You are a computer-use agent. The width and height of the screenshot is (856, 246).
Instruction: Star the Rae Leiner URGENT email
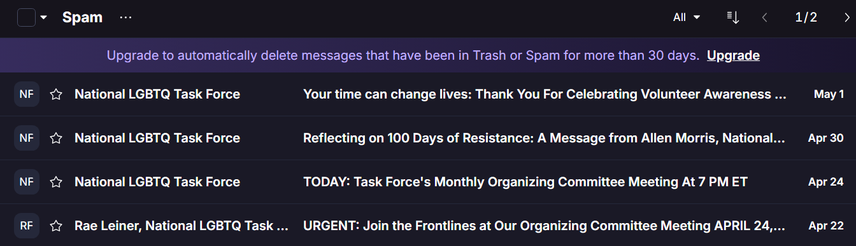tap(56, 226)
